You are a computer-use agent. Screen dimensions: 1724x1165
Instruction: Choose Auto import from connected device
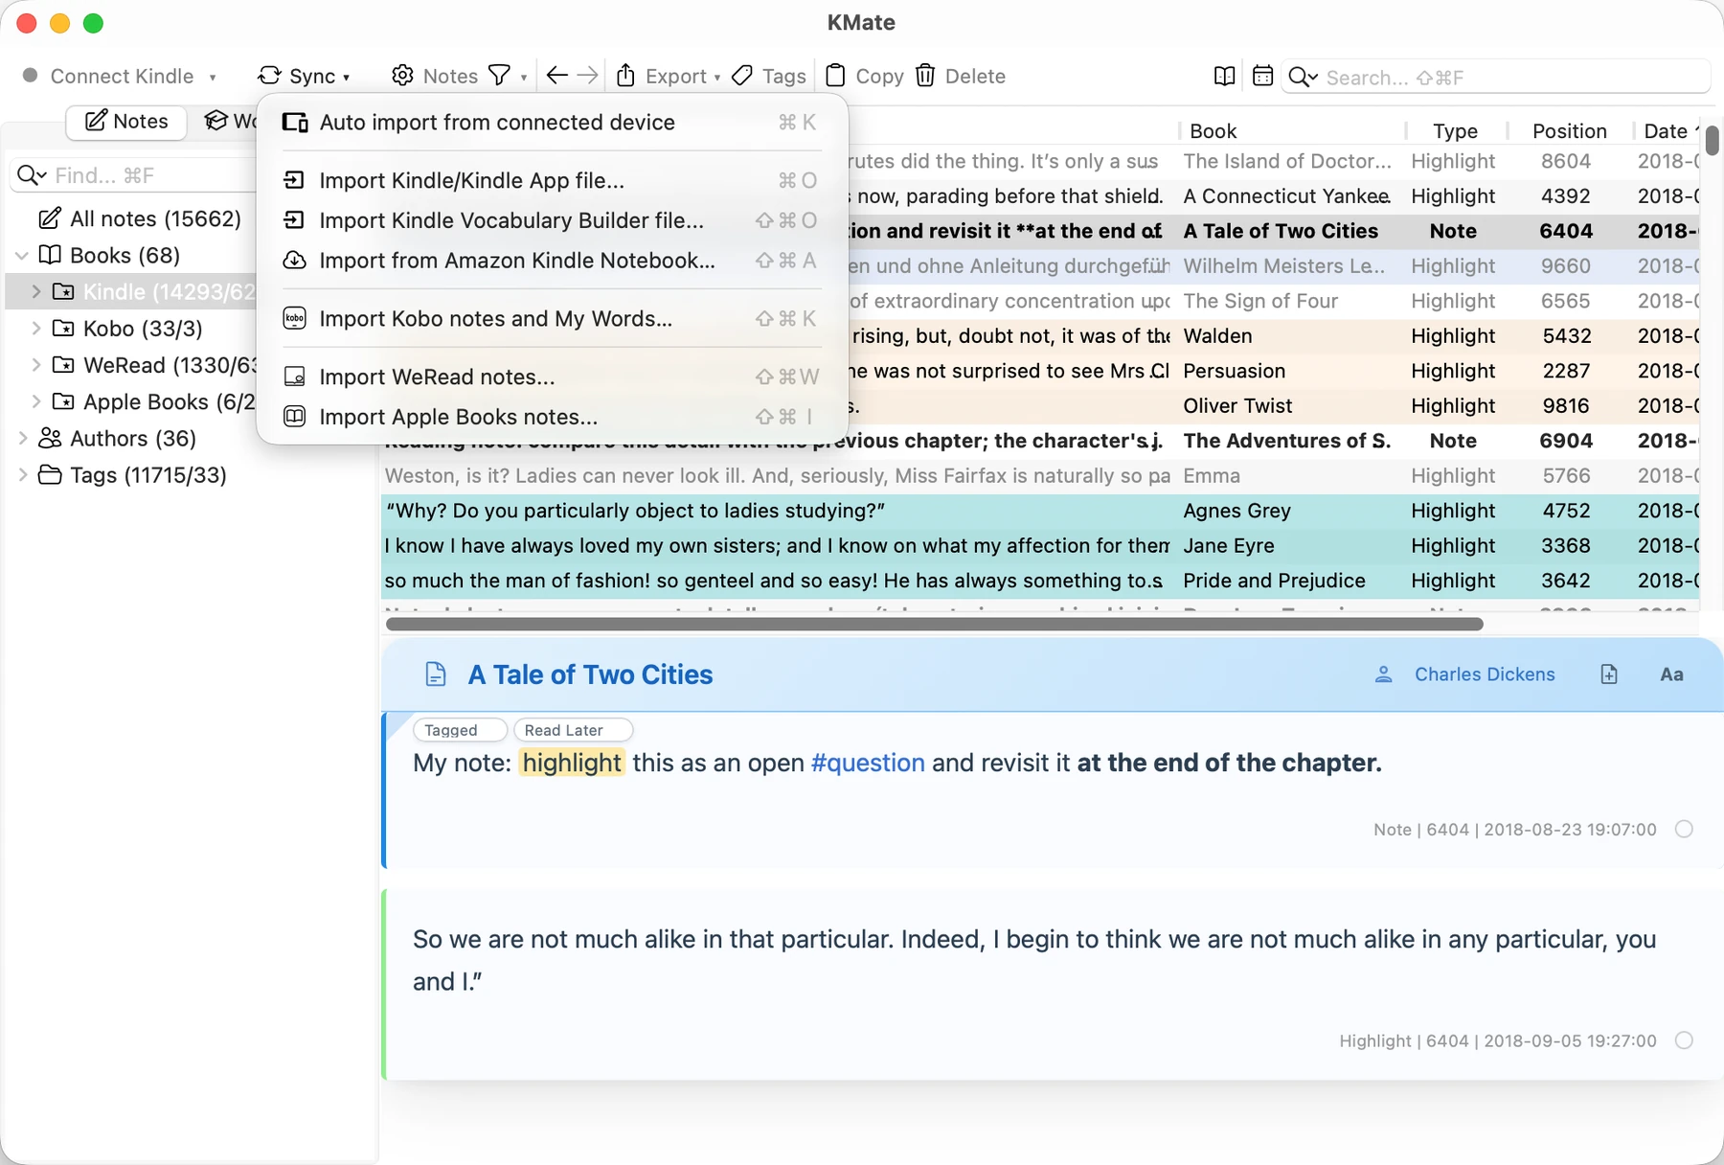[x=552, y=123]
